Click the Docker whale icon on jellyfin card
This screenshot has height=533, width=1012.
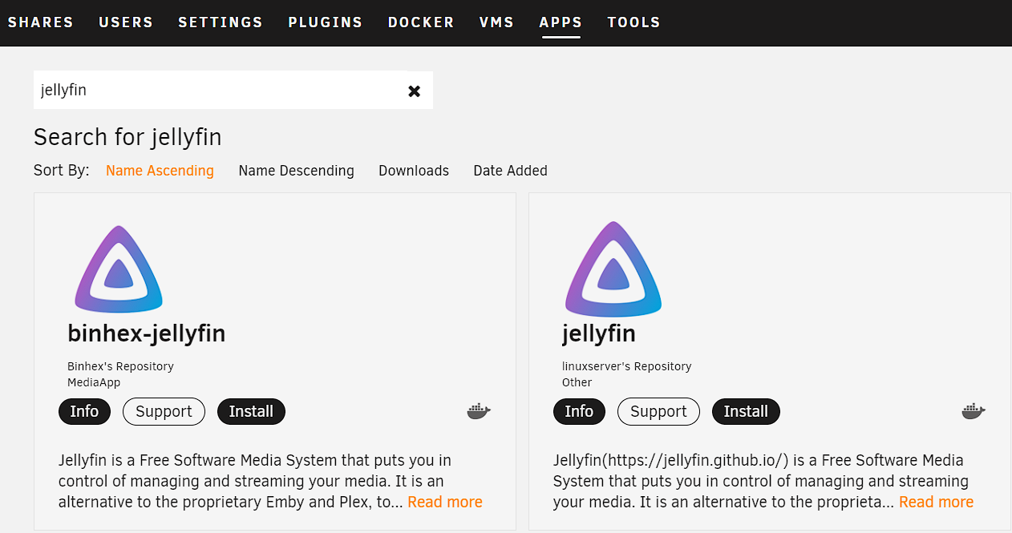point(974,411)
